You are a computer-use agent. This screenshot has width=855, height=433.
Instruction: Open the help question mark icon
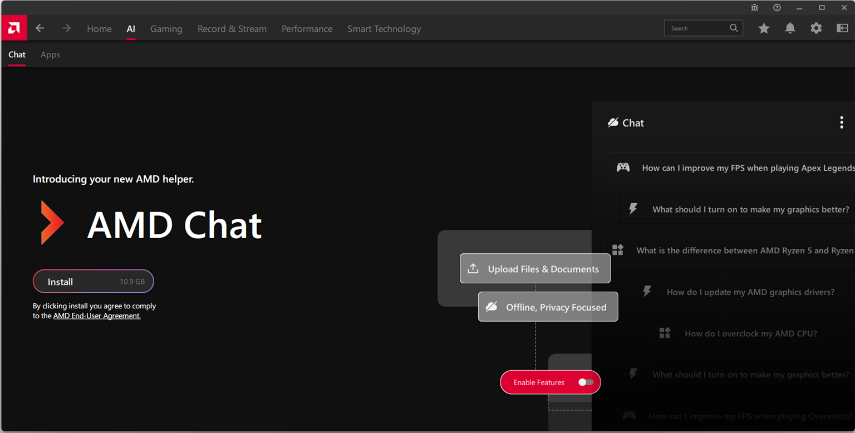[x=777, y=8]
